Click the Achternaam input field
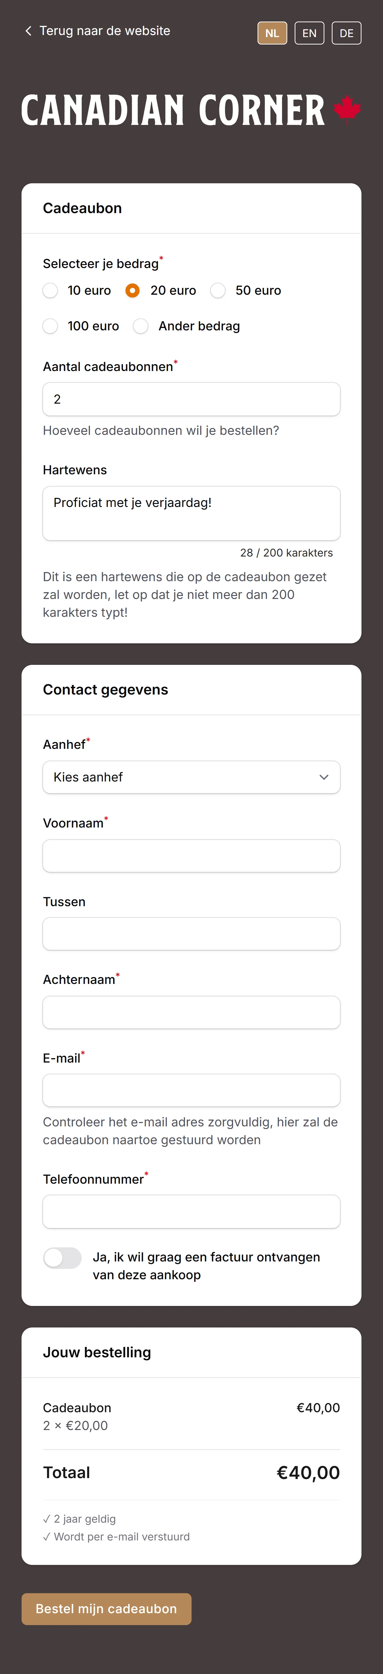383x1674 pixels. pyautogui.click(x=191, y=1012)
